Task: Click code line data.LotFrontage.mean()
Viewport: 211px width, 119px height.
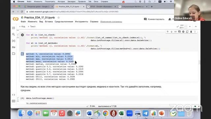Action: [40, 98]
